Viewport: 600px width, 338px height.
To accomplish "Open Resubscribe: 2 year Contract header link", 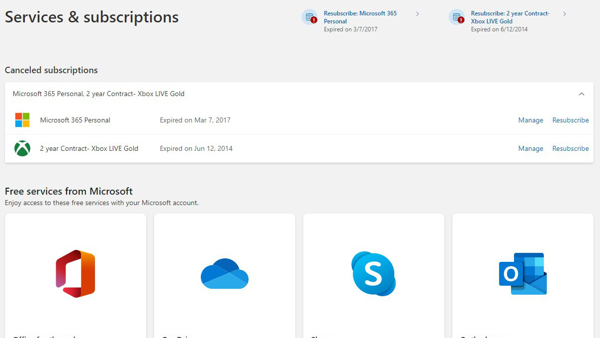I will [510, 17].
